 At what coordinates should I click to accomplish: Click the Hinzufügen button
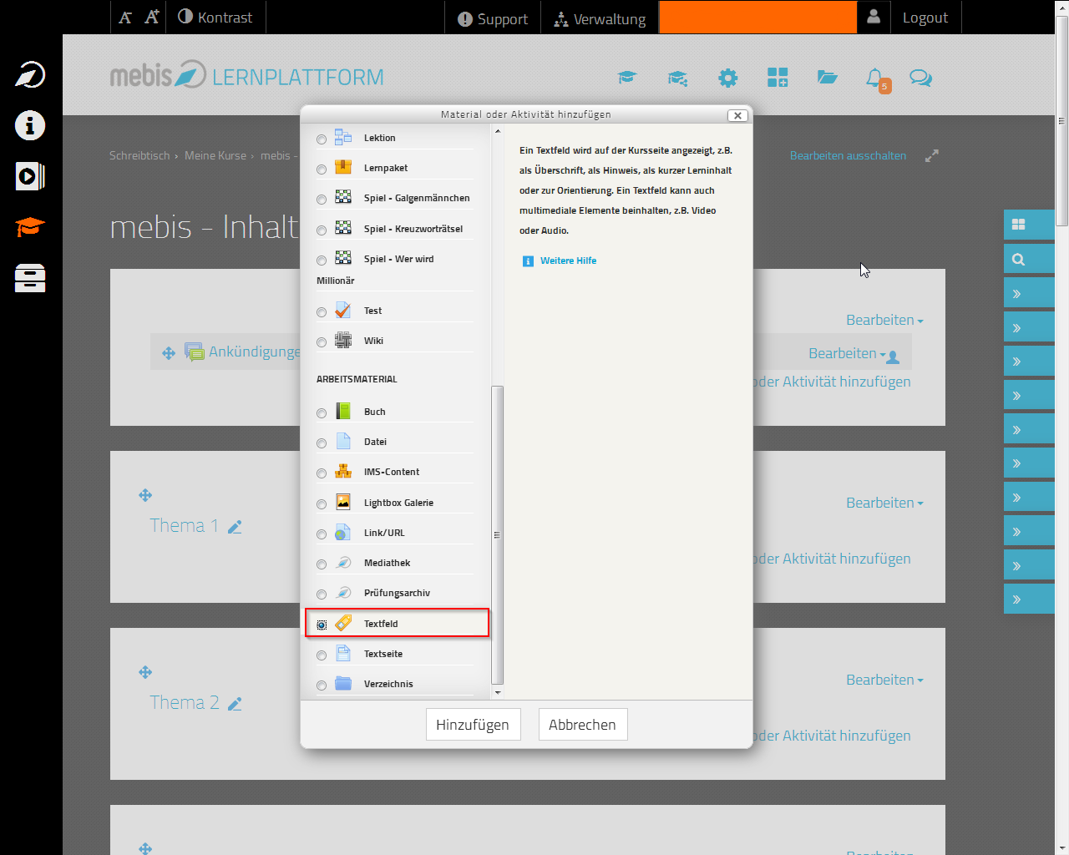click(x=473, y=725)
